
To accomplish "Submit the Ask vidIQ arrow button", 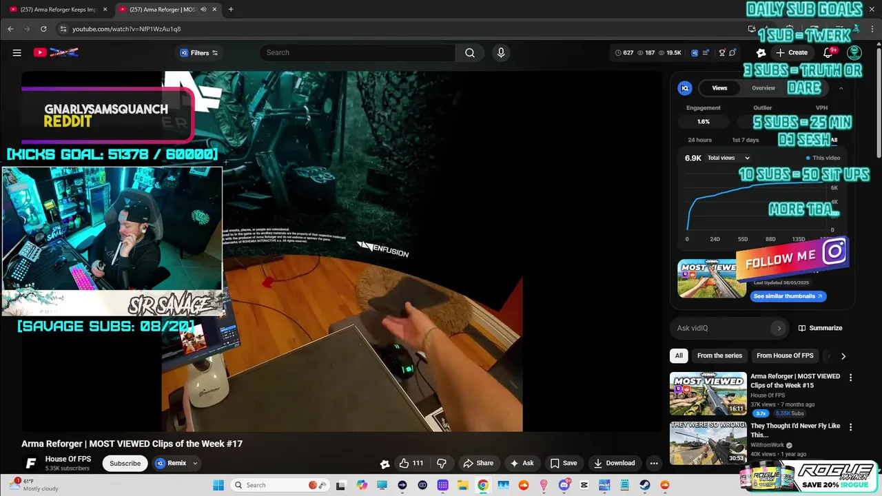I will 779,328.
